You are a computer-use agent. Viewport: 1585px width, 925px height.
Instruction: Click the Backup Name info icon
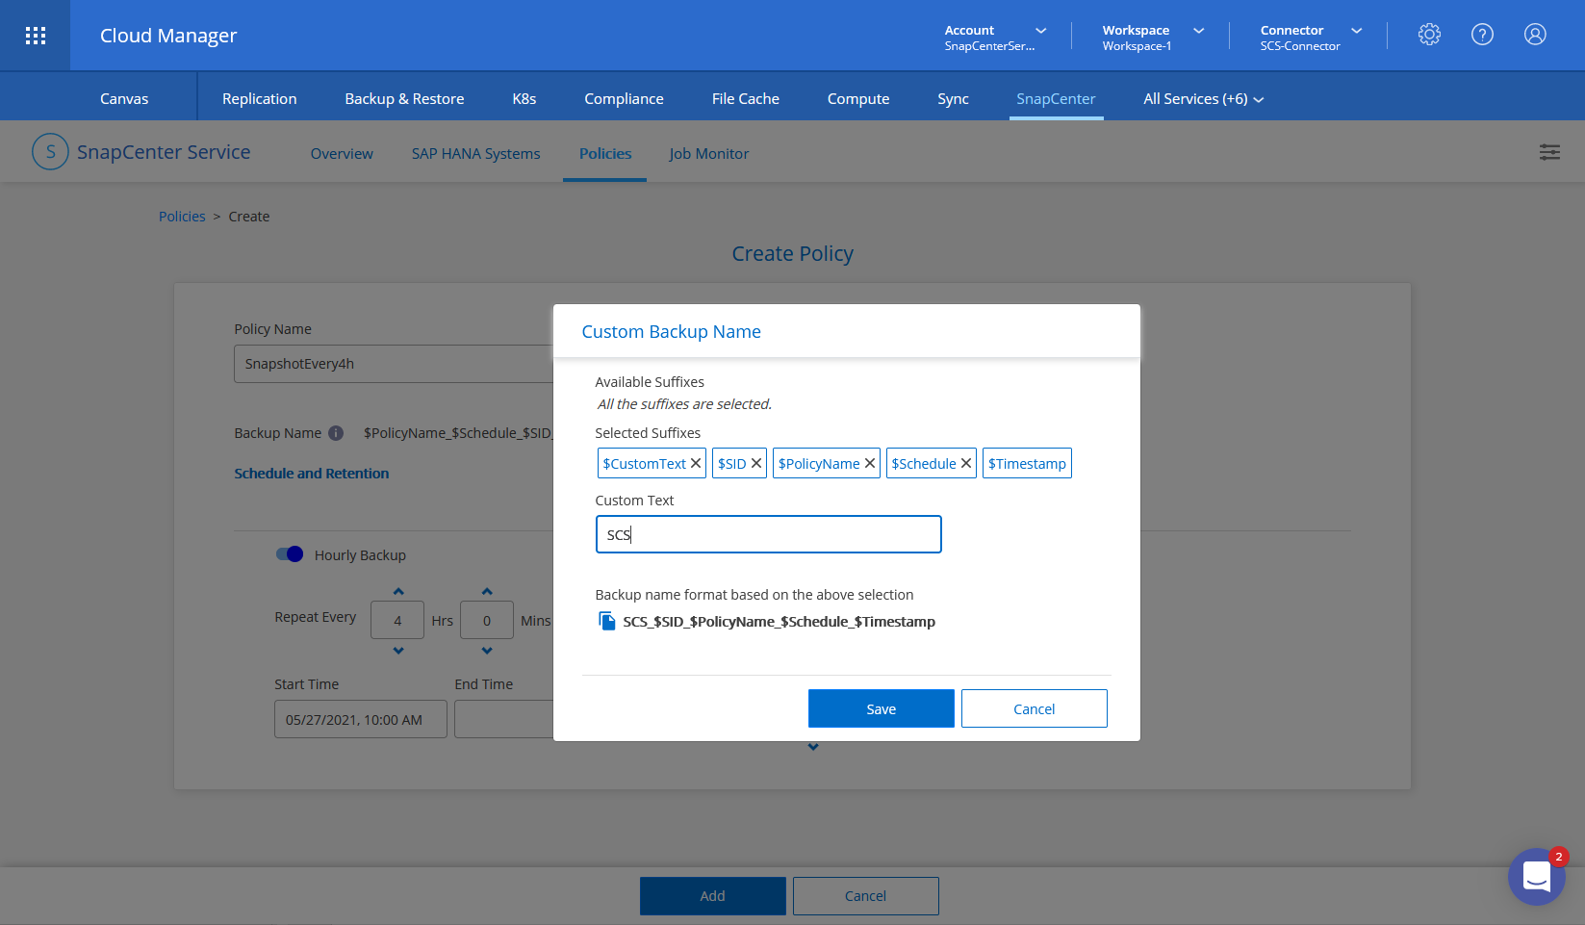(x=336, y=433)
